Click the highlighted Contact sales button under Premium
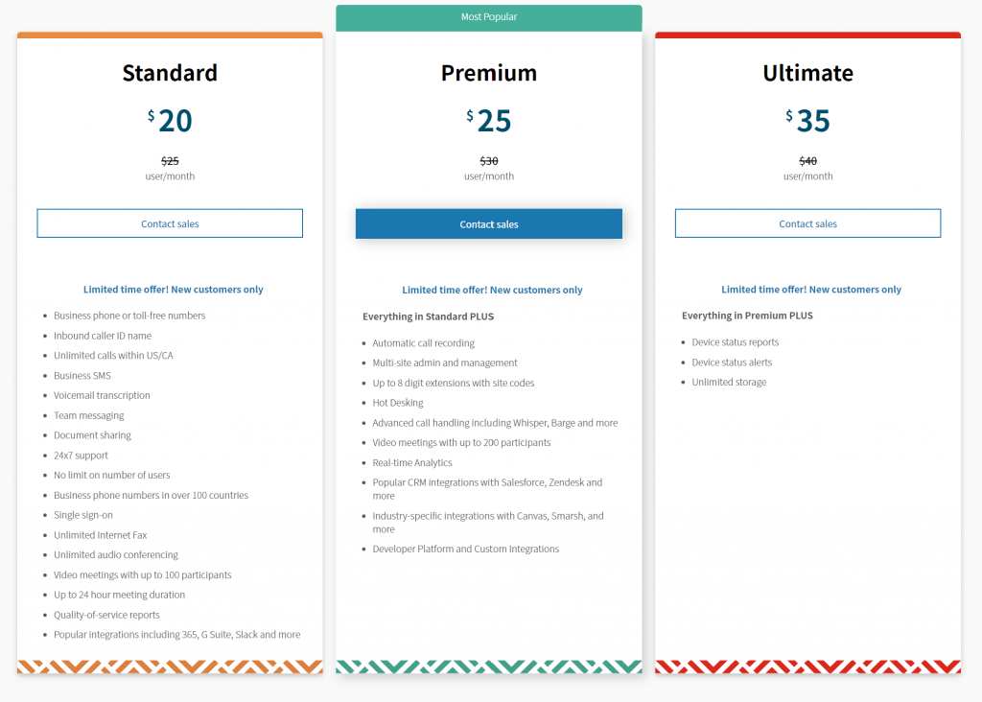This screenshot has height=702, width=982. 488,223
